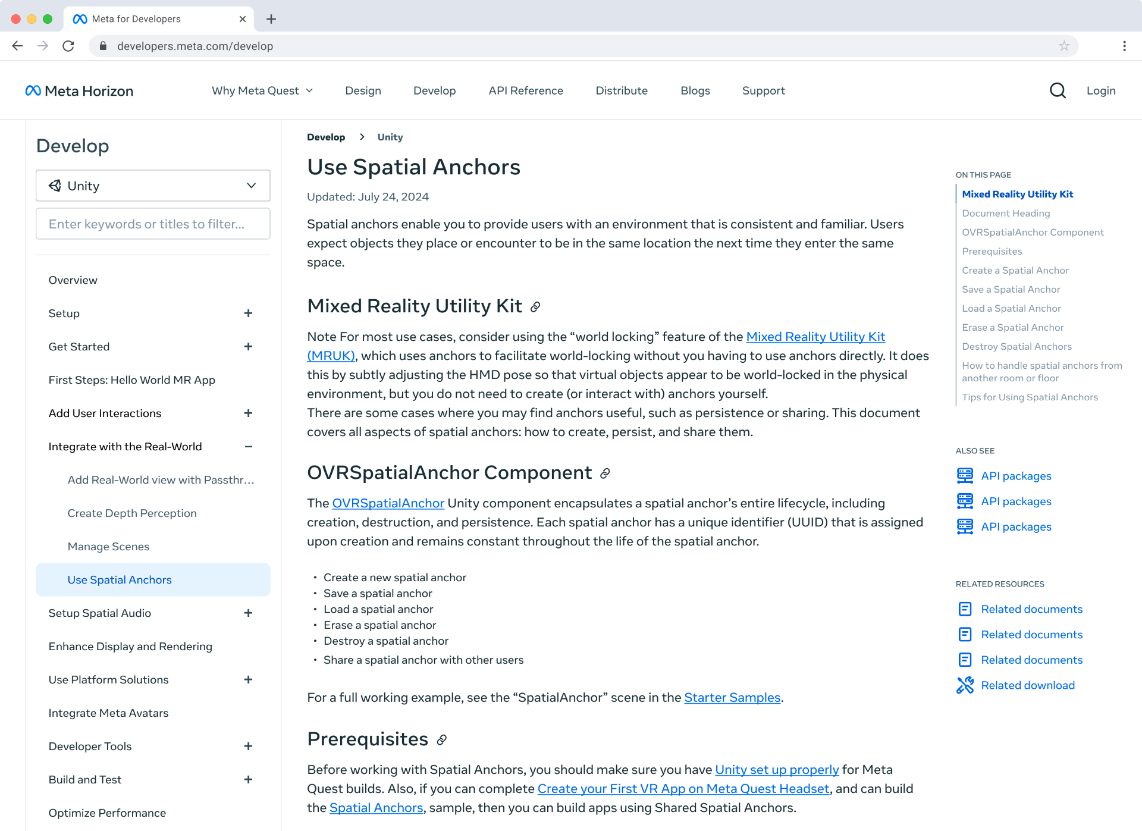The height and width of the screenshot is (831, 1142).
Task: Expand the Setup section
Action: point(249,313)
